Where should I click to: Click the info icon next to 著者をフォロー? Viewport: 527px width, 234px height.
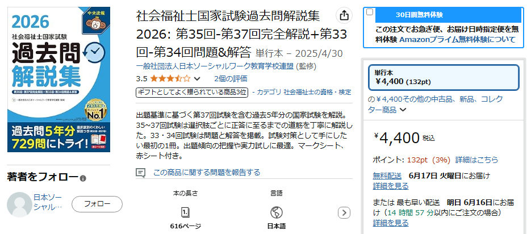(x=83, y=178)
